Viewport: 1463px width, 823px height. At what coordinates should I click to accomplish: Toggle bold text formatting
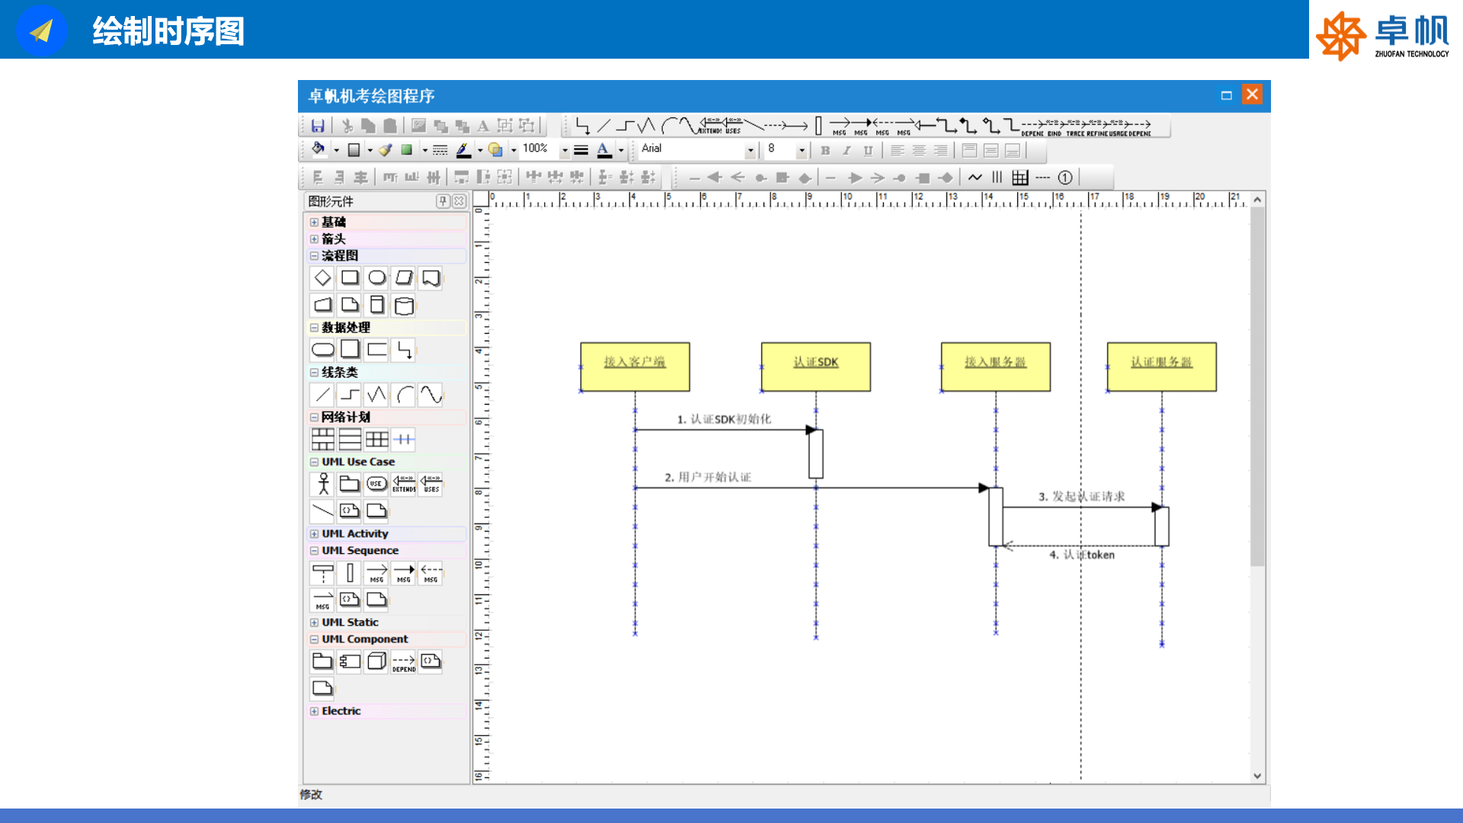pyautogui.click(x=825, y=151)
